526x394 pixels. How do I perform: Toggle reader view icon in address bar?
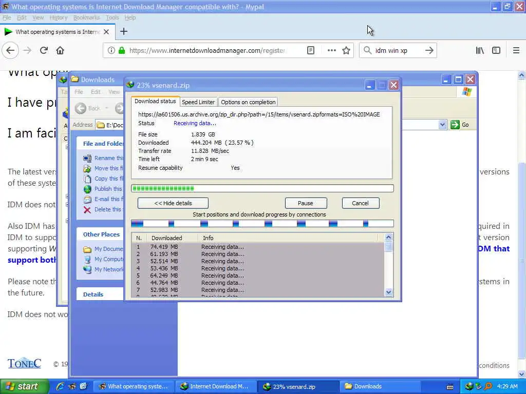tap(311, 51)
